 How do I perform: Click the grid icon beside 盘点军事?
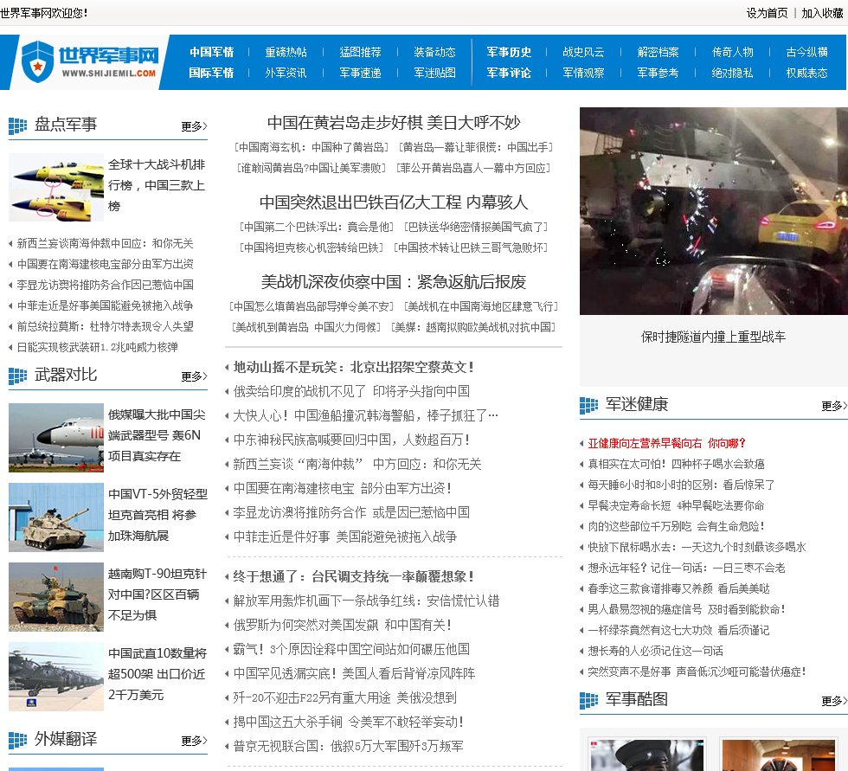(x=16, y=125)
